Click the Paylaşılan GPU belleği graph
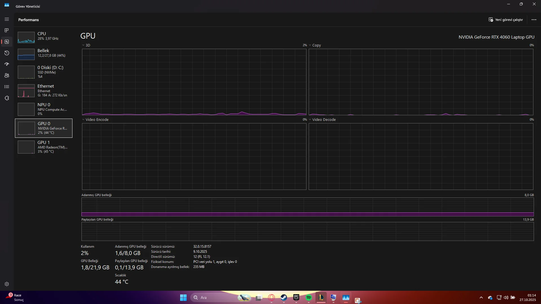 tap(308, 231)
